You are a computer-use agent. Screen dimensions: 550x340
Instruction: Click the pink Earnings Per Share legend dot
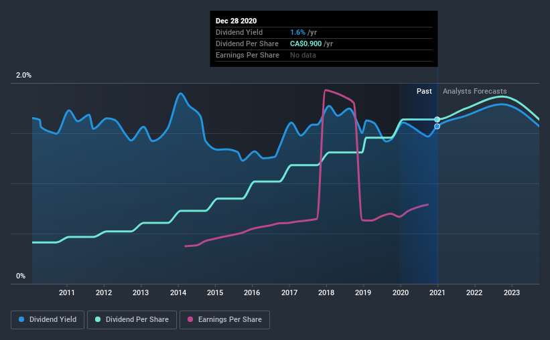pos(190,319)
